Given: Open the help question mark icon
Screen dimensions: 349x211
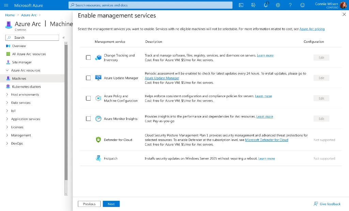Looking at the screenshot, I should (x=290, y=5).
